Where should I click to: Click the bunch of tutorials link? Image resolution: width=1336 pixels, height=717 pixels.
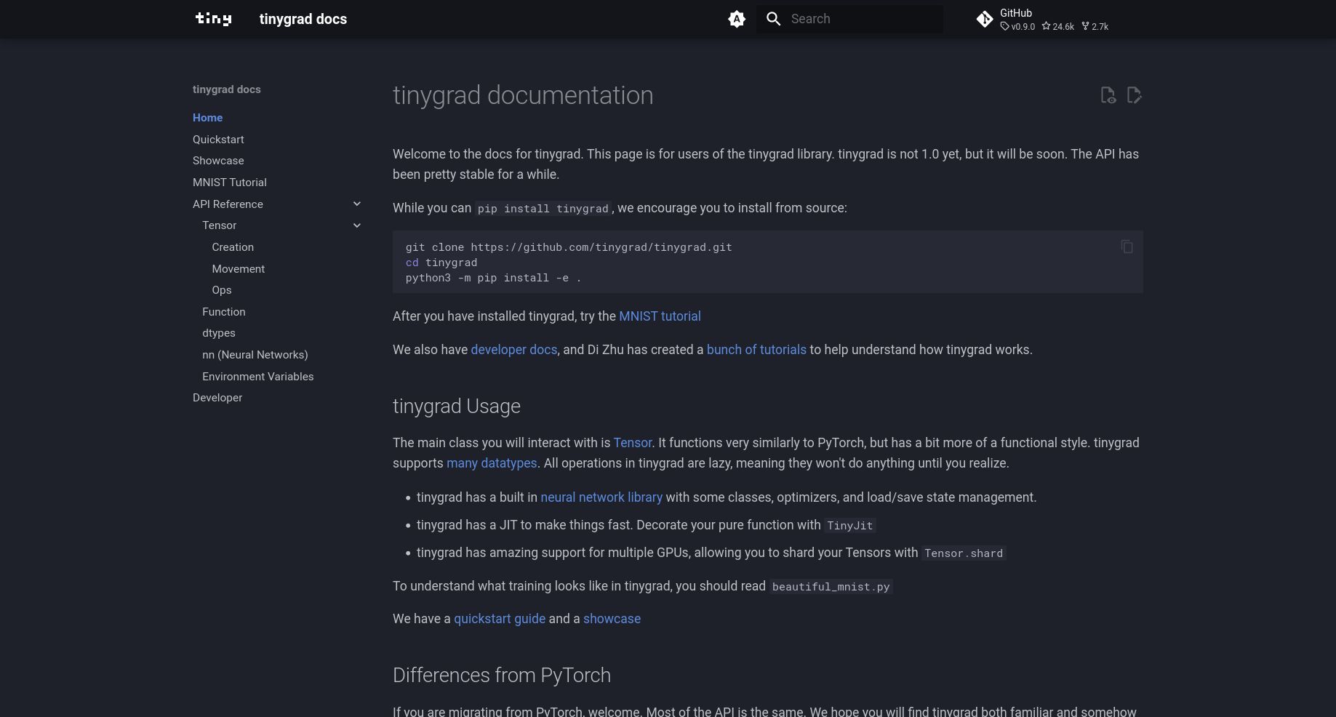click(x=756, y=350)
